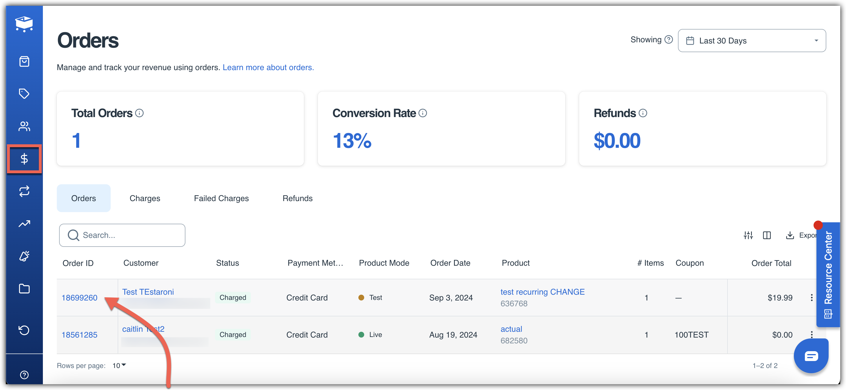Open the recurring arrows sidebar icon

24,191
